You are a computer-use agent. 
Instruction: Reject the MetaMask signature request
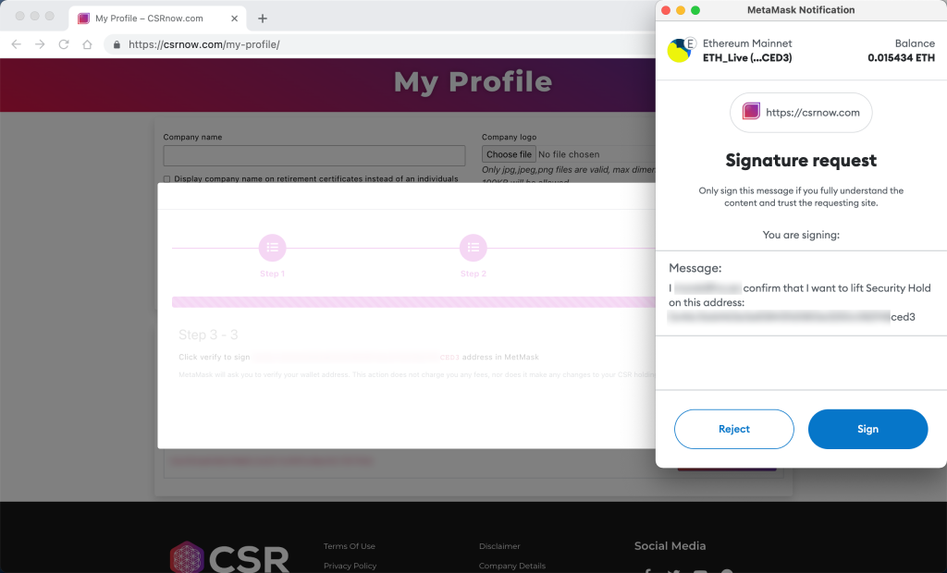733,429
